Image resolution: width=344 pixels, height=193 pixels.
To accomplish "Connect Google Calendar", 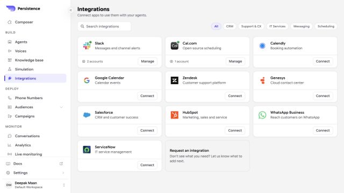I will point(147,96).
